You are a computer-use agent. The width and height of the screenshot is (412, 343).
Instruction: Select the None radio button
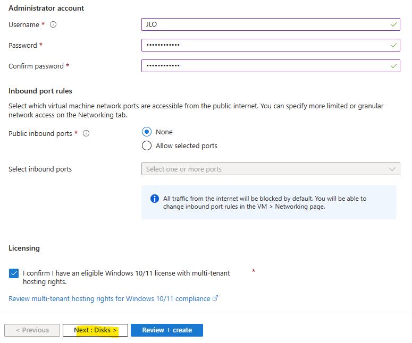(x=147, y=132)
